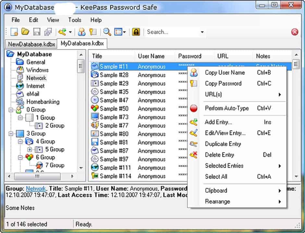The image size is (305, 233).
Task: Select the Homebanking group
Action: [x=43, y=102]
